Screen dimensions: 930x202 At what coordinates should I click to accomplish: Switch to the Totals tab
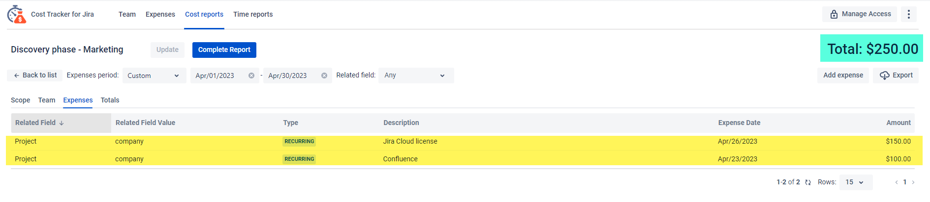[110, 100]
